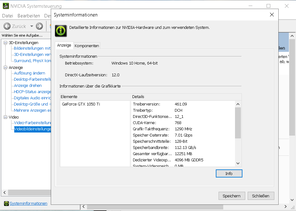Click the Systeminformationen icon at bottom left
Screen dimensions: 296x211
click(x=6, y=204)
